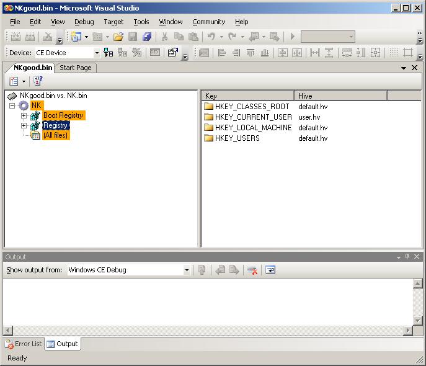
Task: Open the Device combo box dropdown
Action: [97, 53]
